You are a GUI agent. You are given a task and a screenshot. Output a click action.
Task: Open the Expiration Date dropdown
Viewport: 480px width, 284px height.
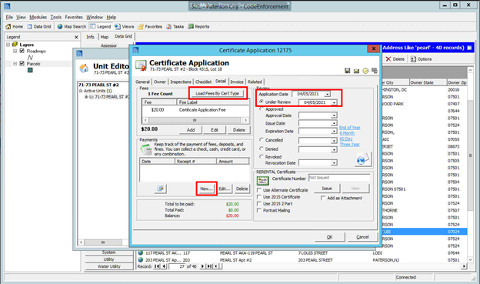(334, 131)
